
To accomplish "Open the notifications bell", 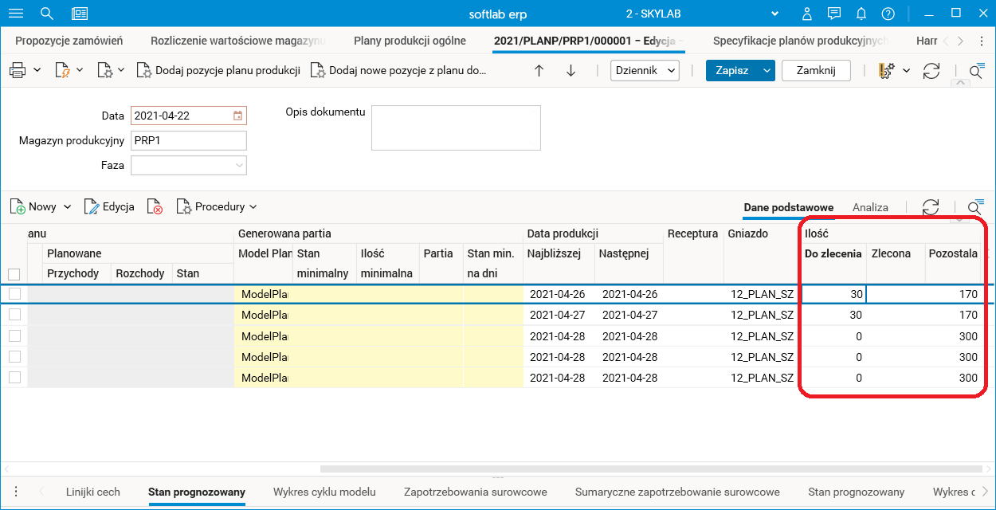I will pos(861,14).
